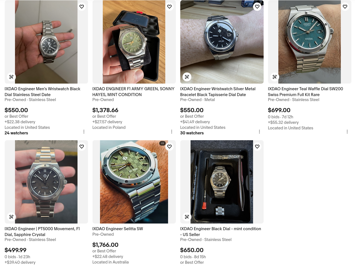Click heart icon on Silver Metal Bracelet listing

[x=257, y=7]
